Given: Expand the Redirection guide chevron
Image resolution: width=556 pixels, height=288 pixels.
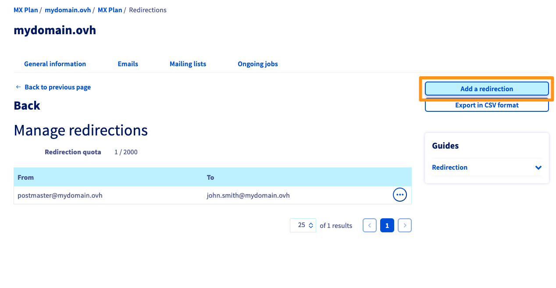Looking at the screenshot, I should (x=538, y=167).
